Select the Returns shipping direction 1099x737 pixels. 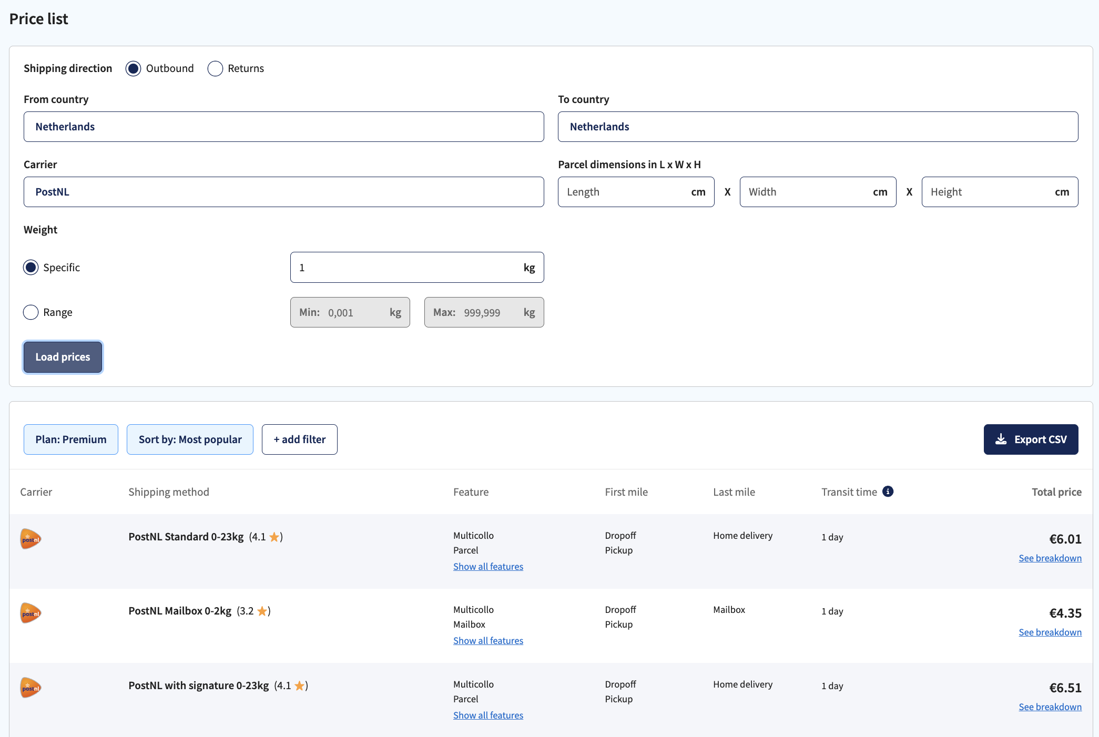click(215, 68)
